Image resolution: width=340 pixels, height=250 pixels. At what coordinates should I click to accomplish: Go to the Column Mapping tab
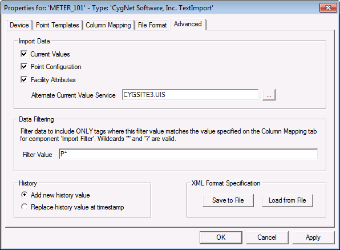[108, 25]
